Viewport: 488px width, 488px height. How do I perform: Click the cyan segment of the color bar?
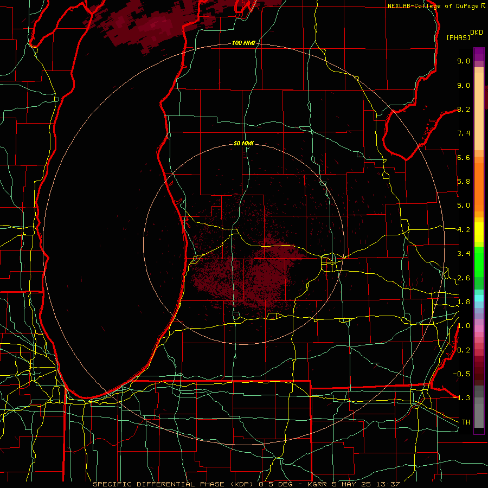479,298
